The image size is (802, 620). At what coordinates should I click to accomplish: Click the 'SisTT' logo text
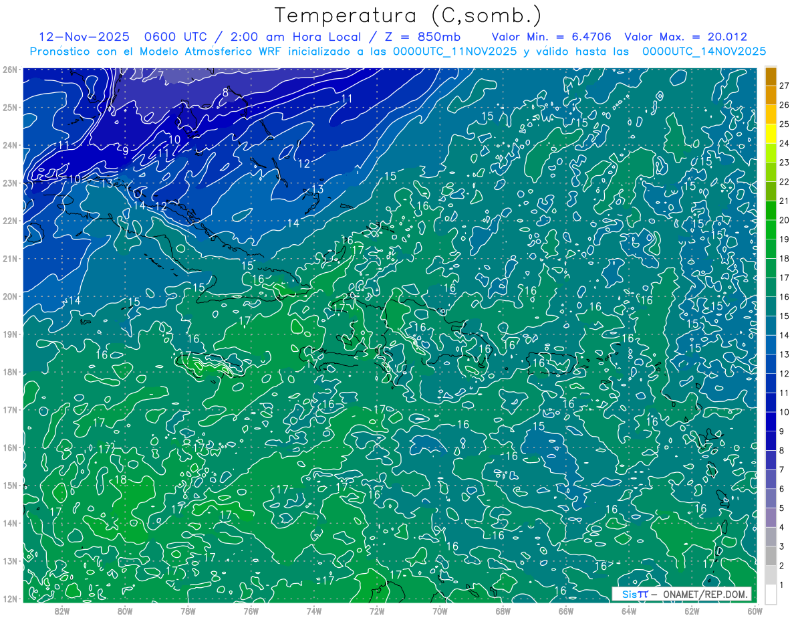[634, 594]
